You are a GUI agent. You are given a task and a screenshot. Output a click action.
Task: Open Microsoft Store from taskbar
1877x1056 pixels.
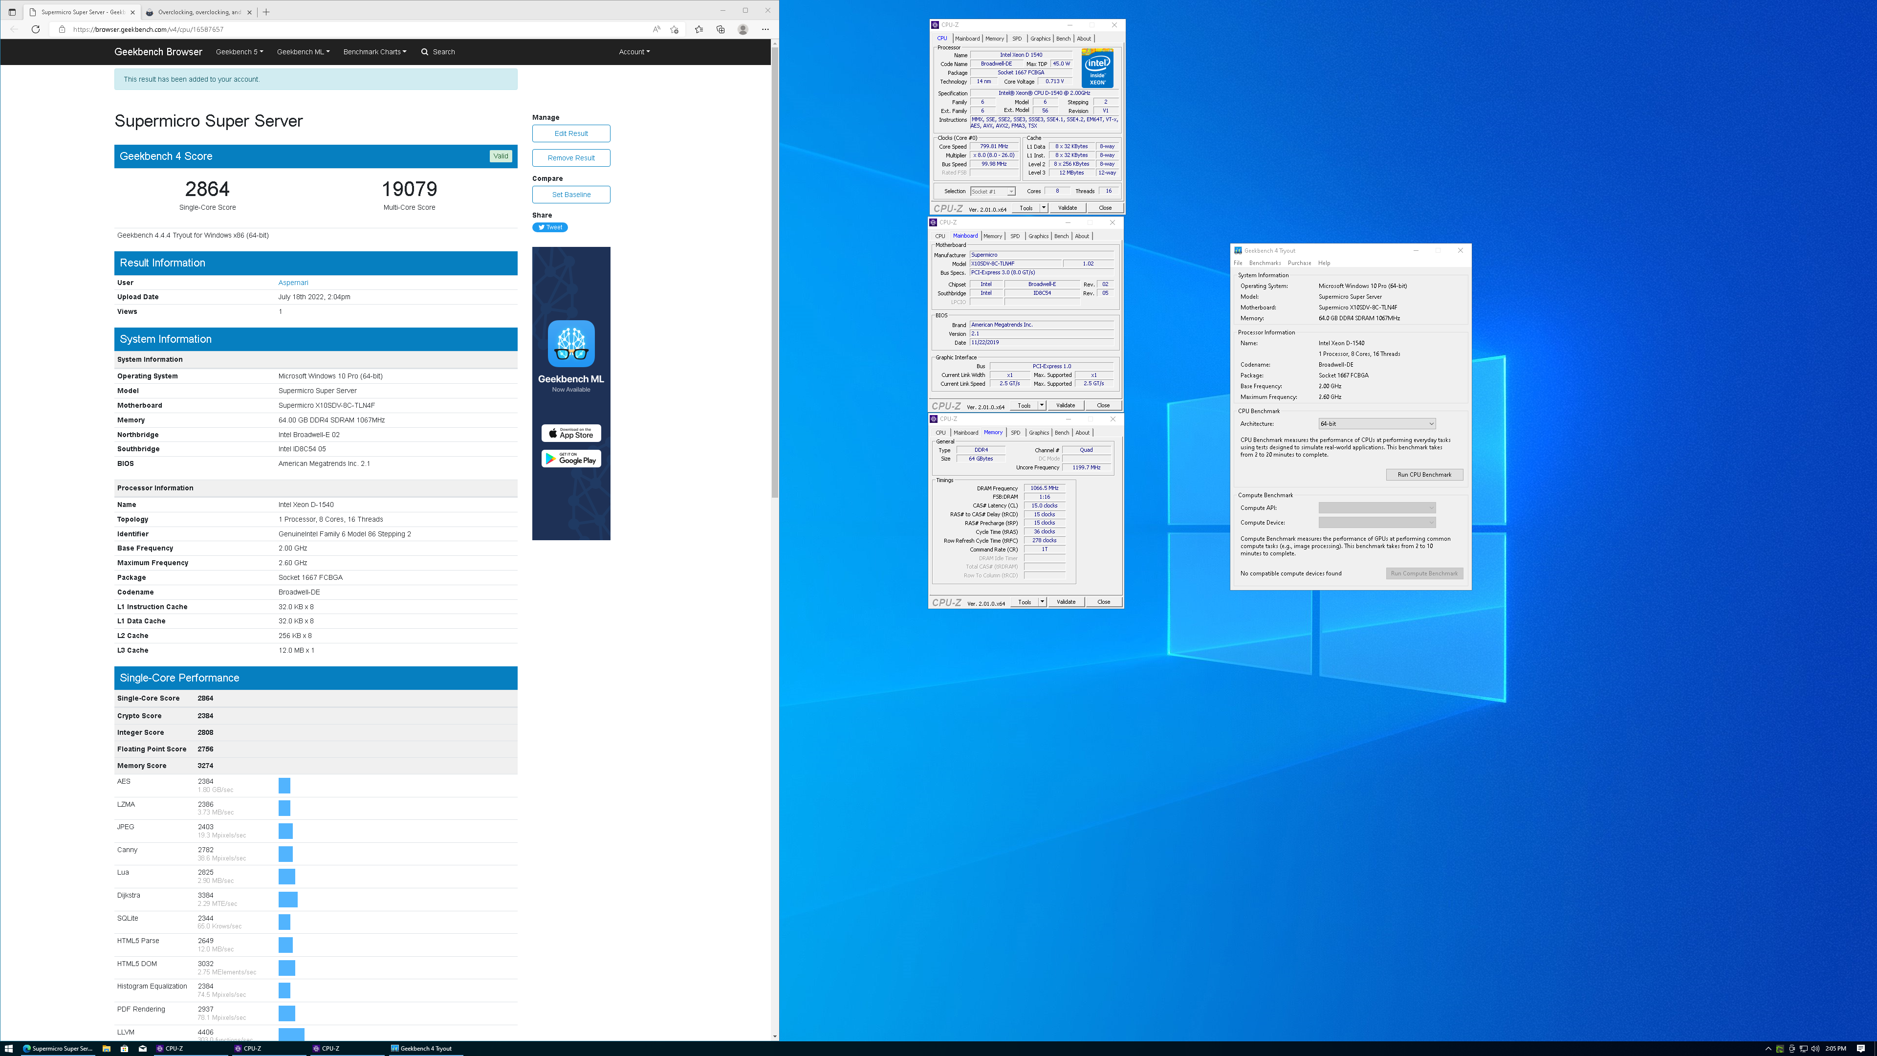pyautogui.click(x=125, y=1049)
